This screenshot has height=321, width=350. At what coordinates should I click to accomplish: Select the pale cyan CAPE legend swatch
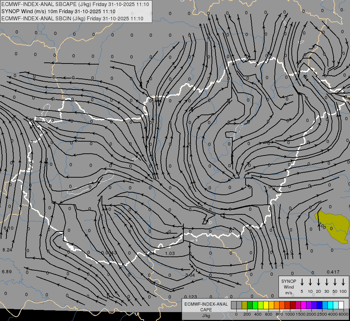coord(335,305)
